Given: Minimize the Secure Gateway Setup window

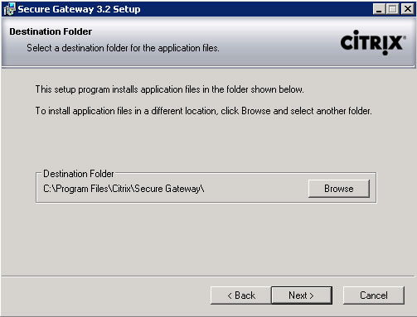Looking at the screenshot, I should [379, 9].
